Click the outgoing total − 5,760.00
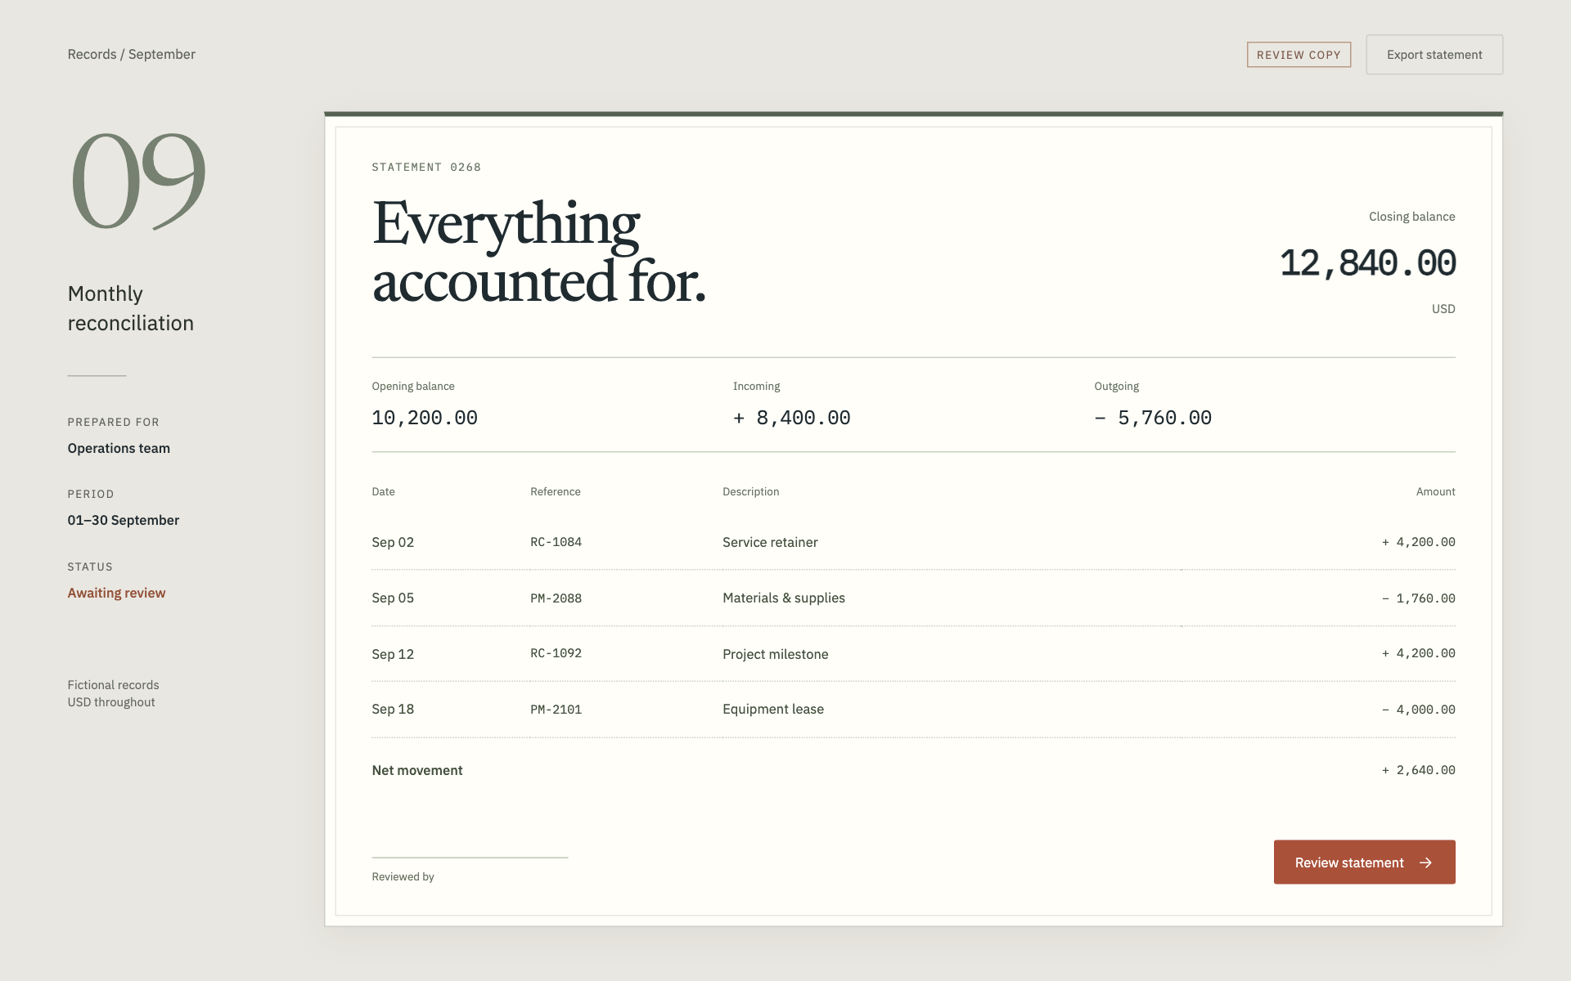 [x=1153, y=418]
